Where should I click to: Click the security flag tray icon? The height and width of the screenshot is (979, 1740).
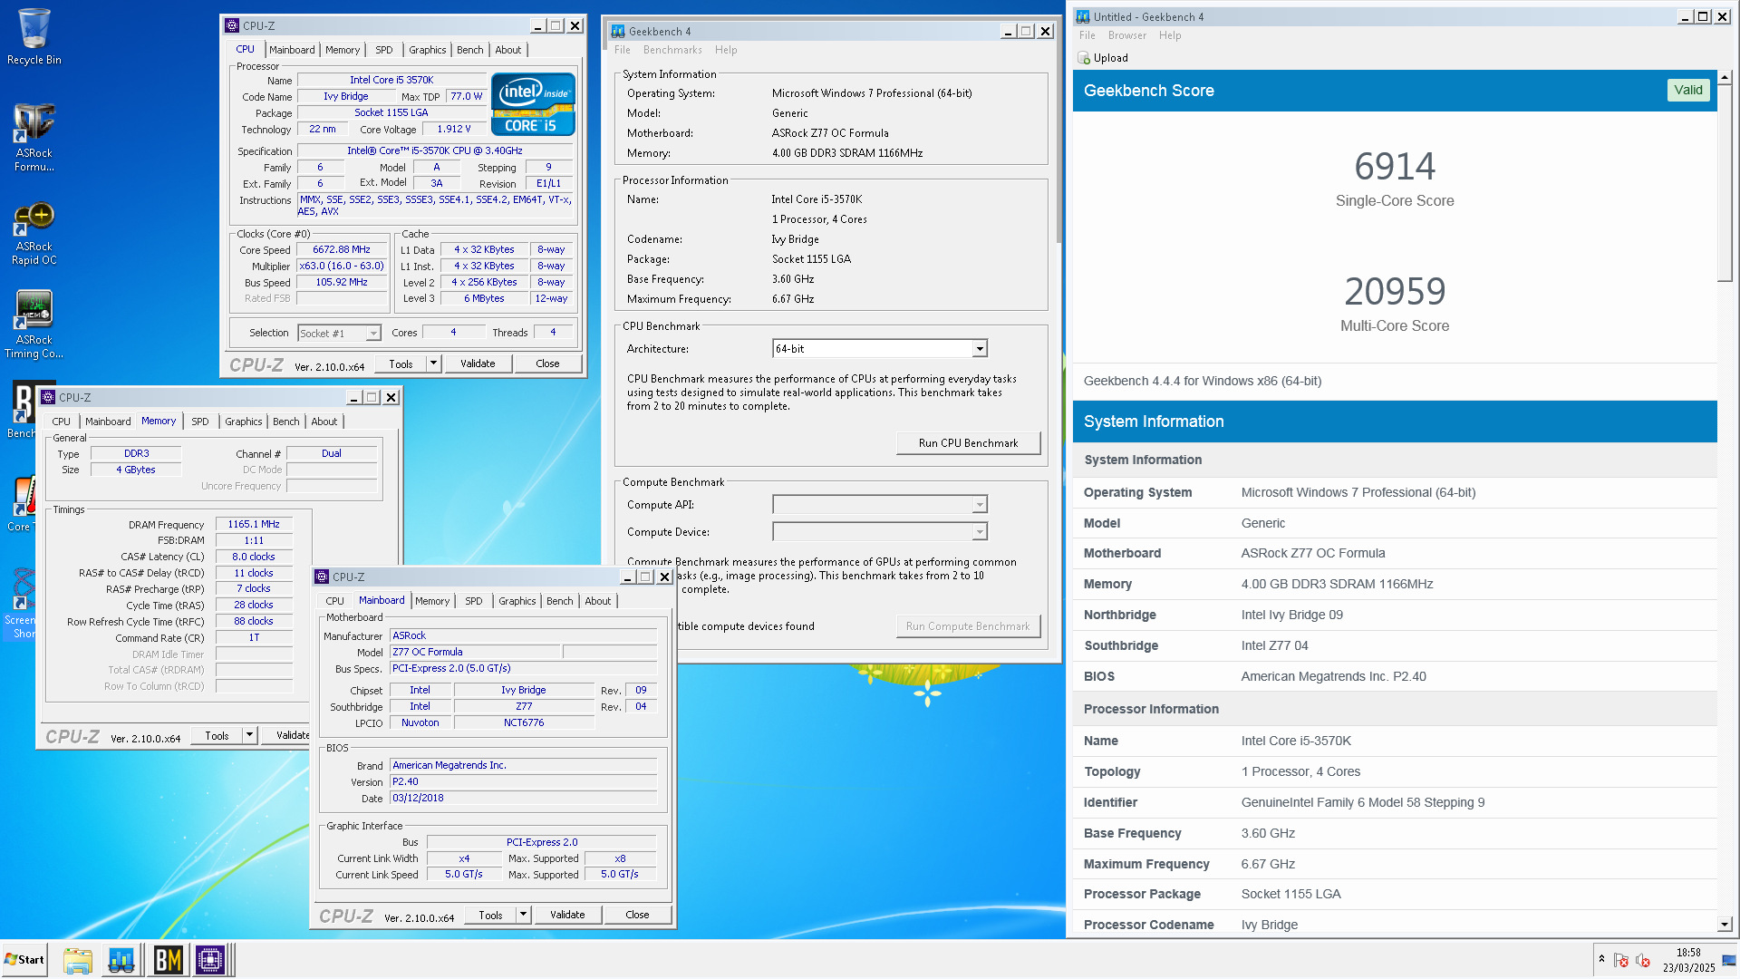(x=1621, y=960)
